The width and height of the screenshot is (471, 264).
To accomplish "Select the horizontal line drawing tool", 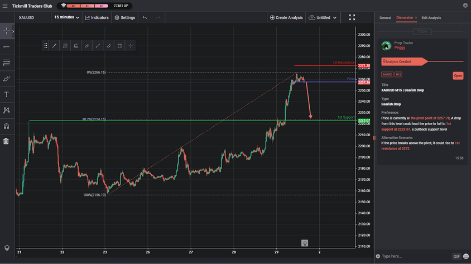I will tap(6, 47).
